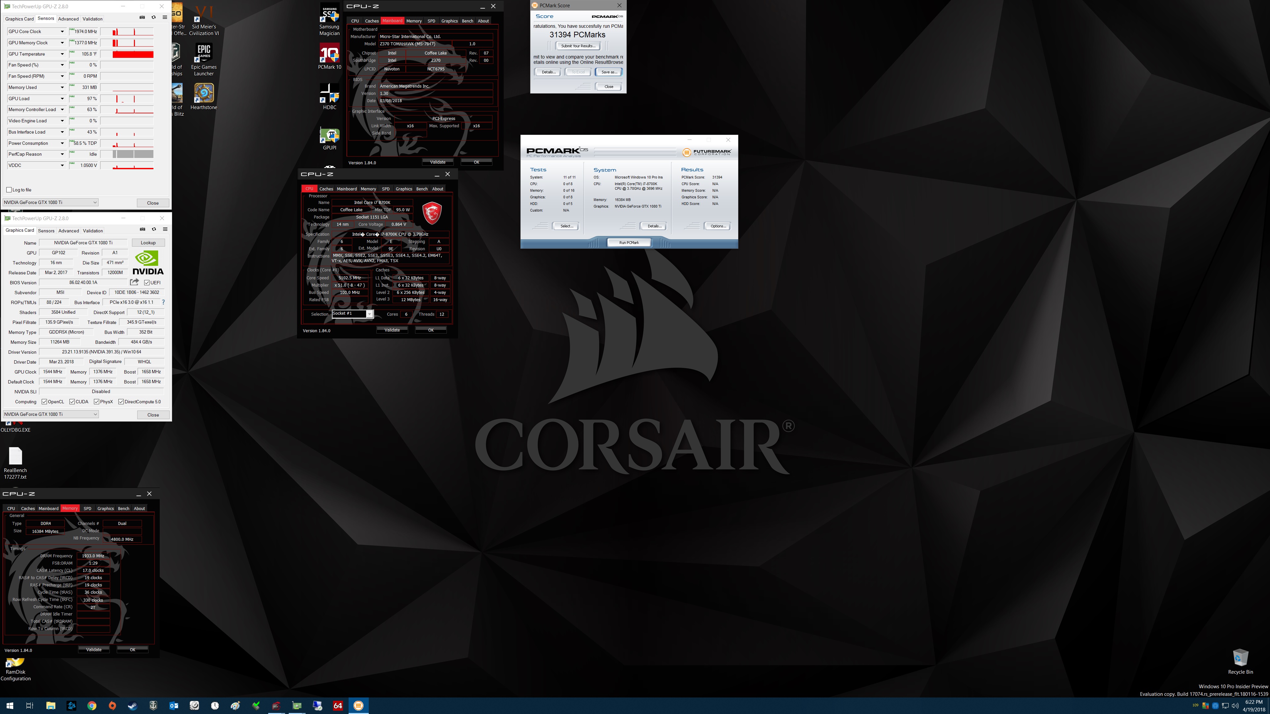1270x714 pixels.
Task: Toggle PhysX computing checkbox
Action: point(97,402)
